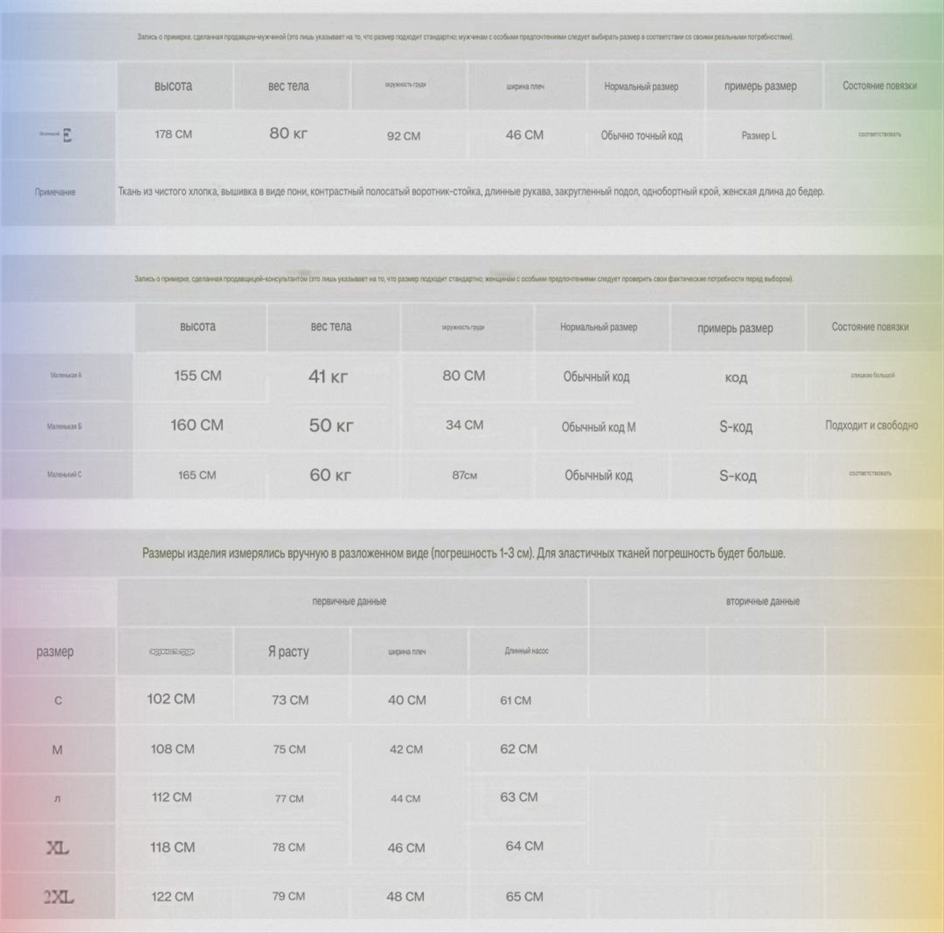The height and width of the screenshot is (933, 944).
Task: Click the "вторичные данные" header
Action: point(763,601)
